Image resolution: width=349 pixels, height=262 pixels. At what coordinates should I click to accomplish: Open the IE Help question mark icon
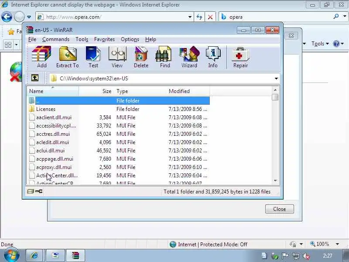pyautogui.click(x=336, y=44)
